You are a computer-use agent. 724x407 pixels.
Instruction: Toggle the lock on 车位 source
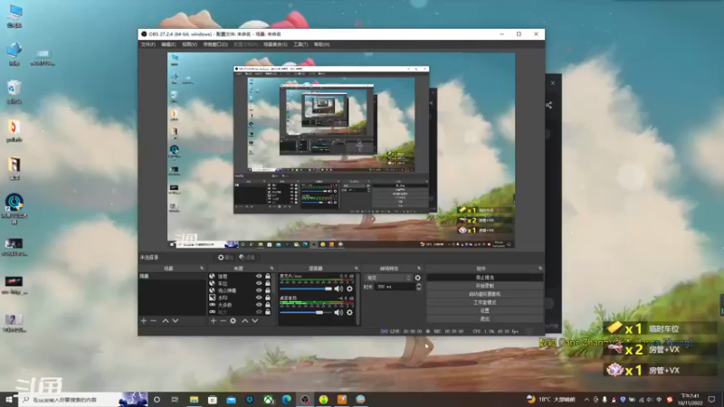268,283
